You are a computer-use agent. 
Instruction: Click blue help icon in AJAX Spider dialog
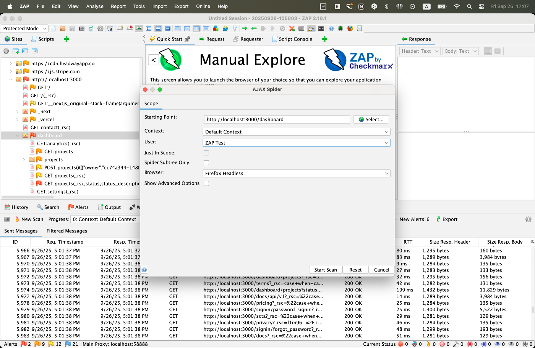(144, 270)
